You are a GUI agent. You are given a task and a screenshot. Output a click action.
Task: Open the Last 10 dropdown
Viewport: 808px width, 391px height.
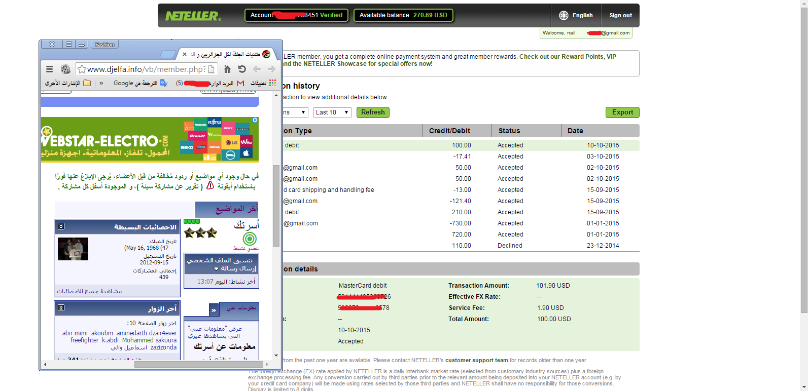(x=332, y=112)
